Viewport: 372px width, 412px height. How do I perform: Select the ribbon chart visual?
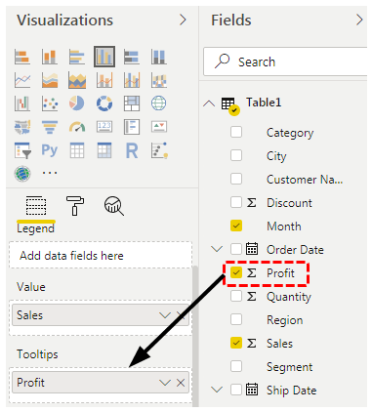[x=159, y=80]
